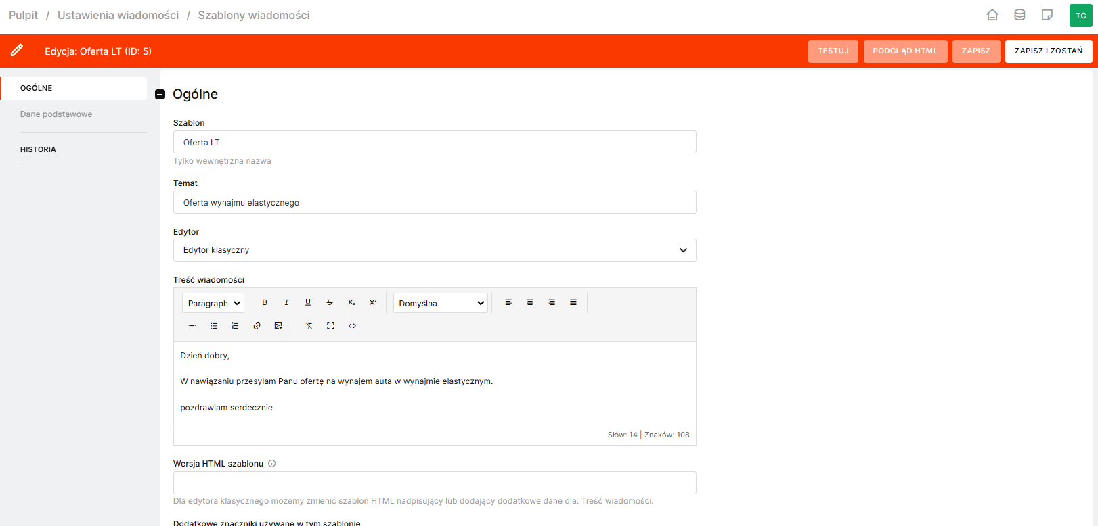Toggle bold formatting in the editor

pyautogui.click(x=265, y=303)
